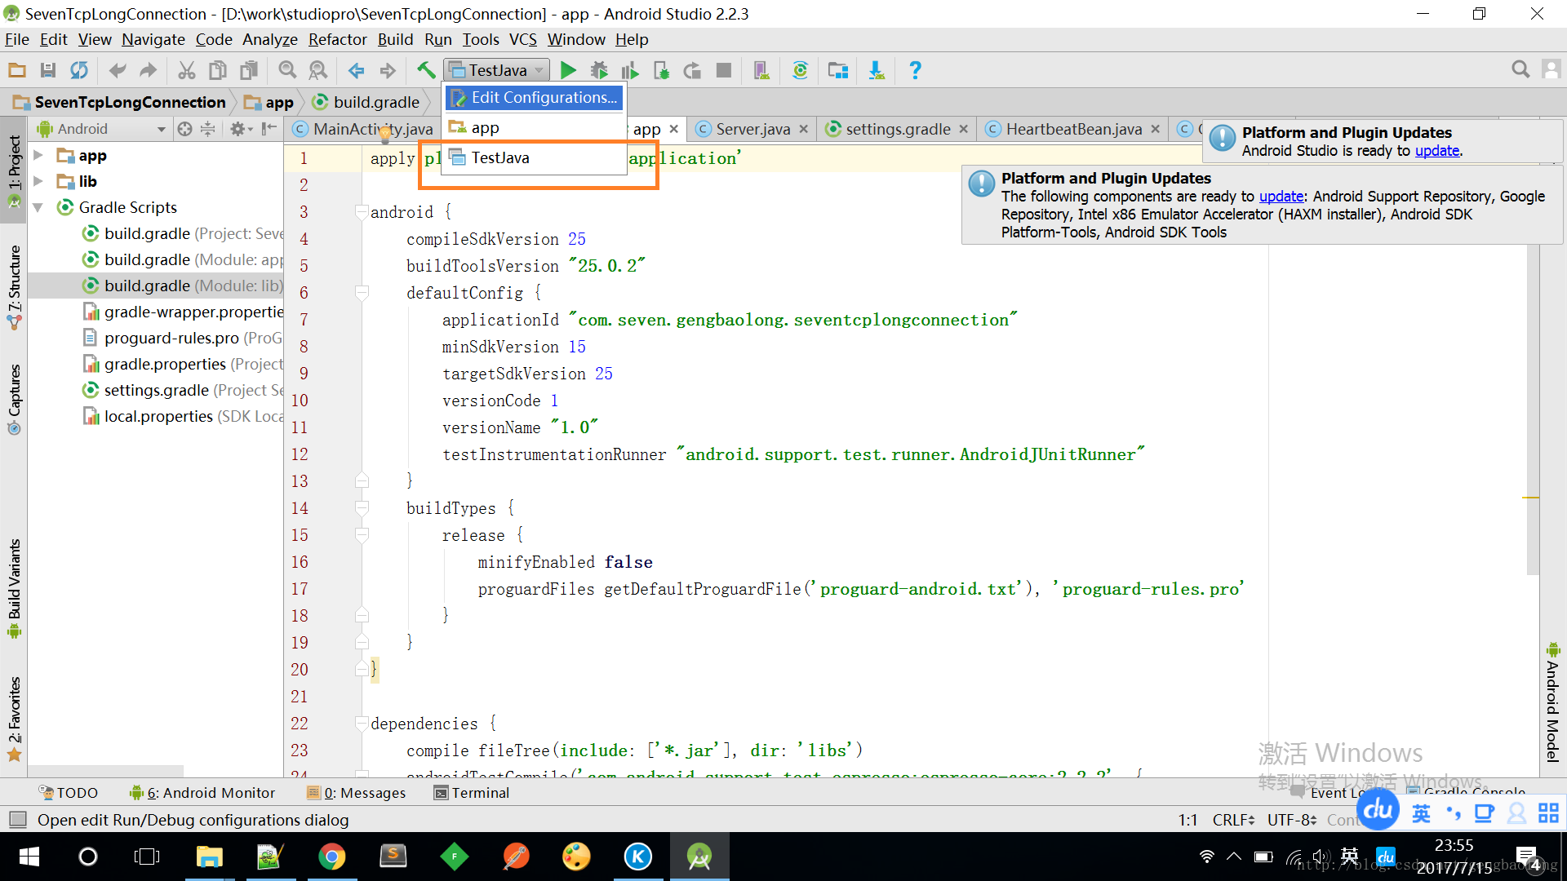Open the Refactor menu
Viewport: 1567px width, 881px height.
[337, 39]
